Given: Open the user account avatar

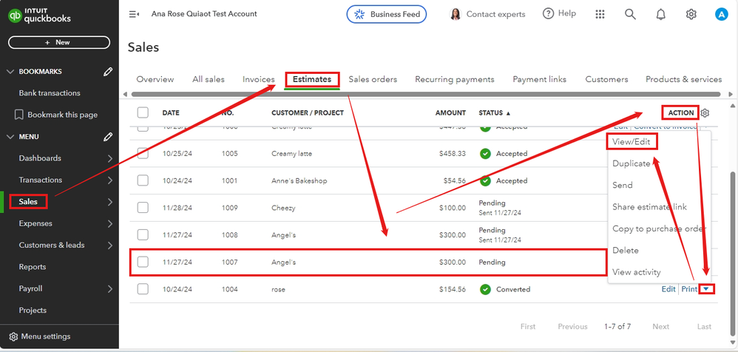Looking at the screenshot, I should coord(722,14).
